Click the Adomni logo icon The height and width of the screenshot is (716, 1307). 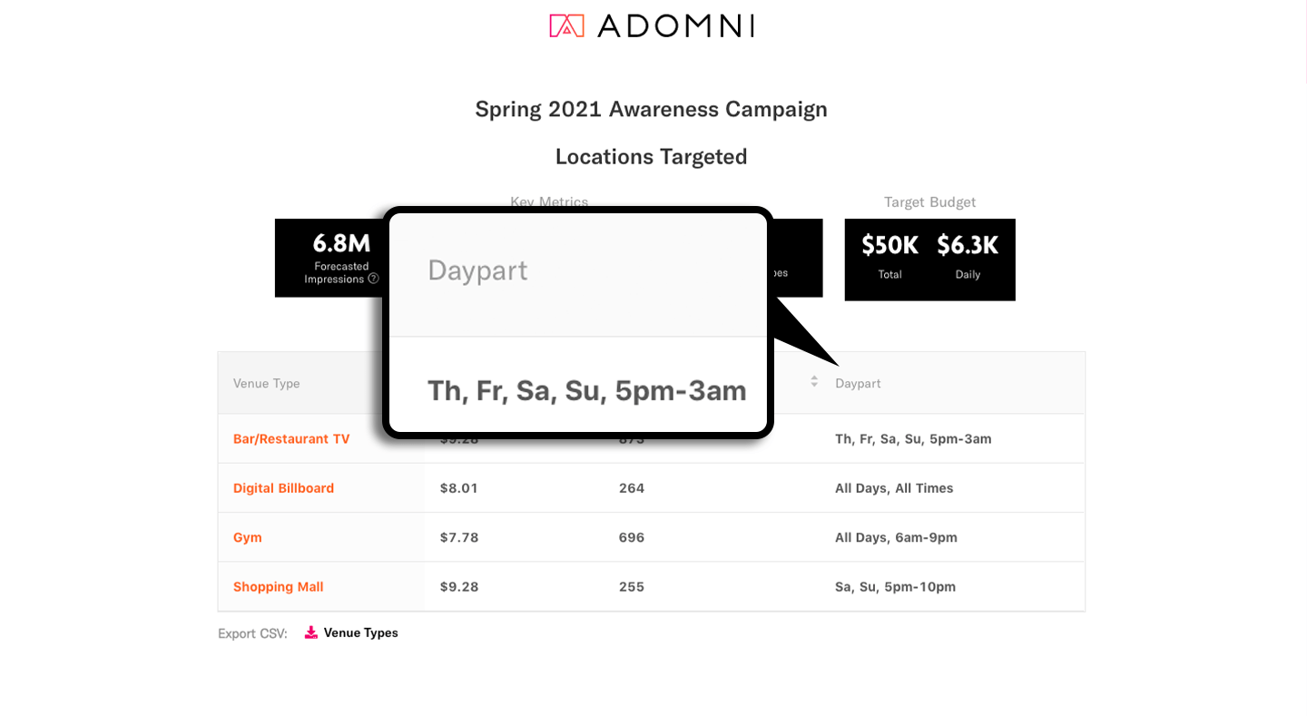(x=566, y=25)
